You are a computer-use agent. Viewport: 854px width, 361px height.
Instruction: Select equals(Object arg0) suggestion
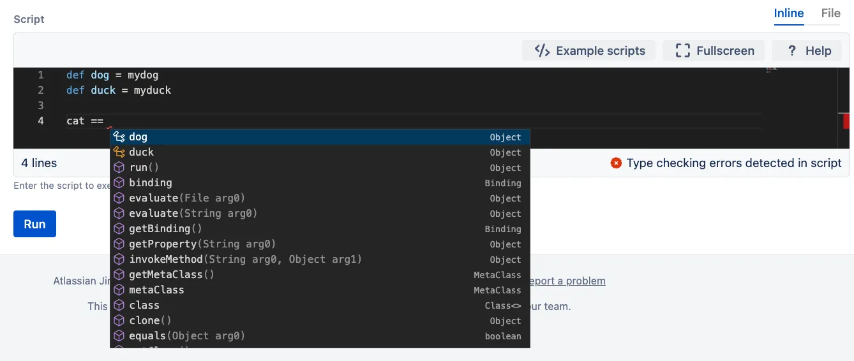(320, 336)
